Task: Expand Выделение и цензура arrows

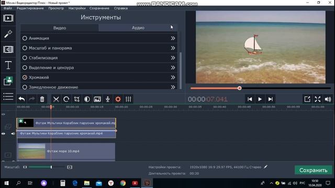Action: (173, 67)
